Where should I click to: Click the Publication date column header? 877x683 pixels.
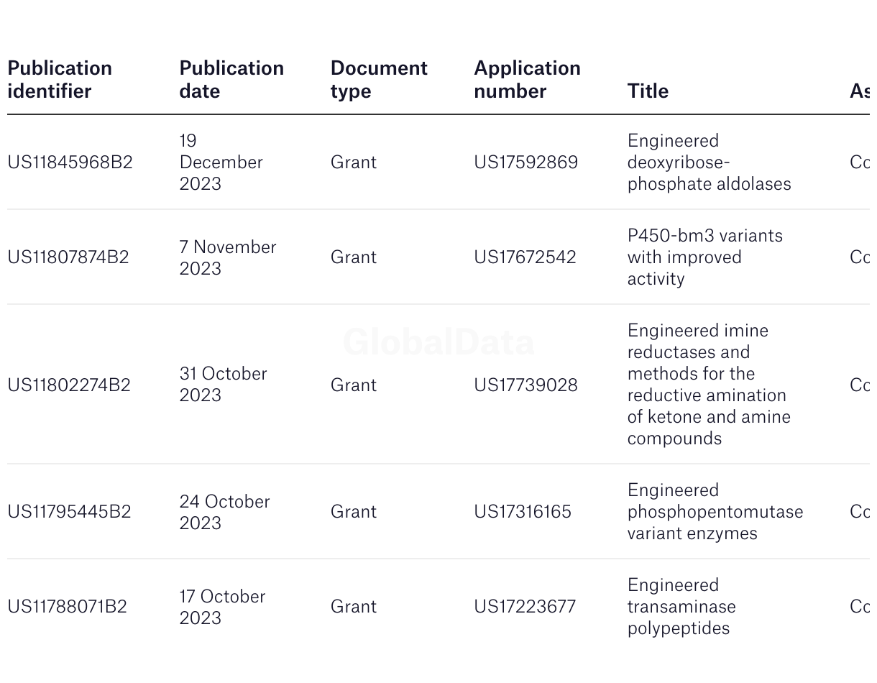point(231,79)
